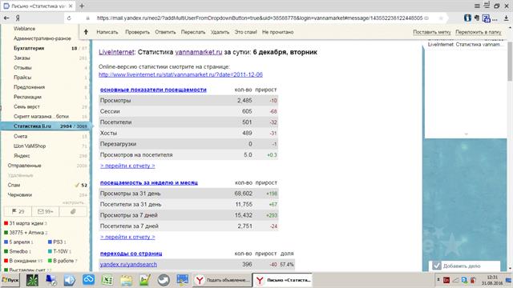Open vannamarket.ru link in heading
This screenshot has height=288, width=513.
point(199,52)
